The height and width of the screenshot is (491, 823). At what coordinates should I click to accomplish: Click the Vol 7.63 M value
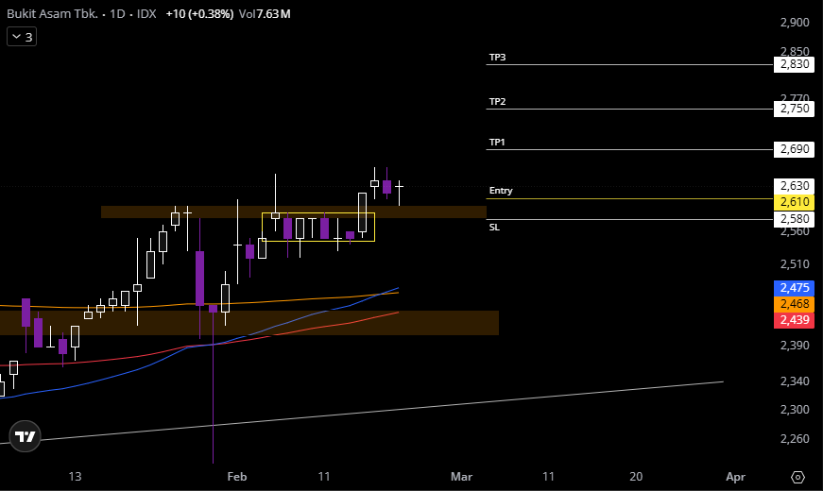coord(265,13)
